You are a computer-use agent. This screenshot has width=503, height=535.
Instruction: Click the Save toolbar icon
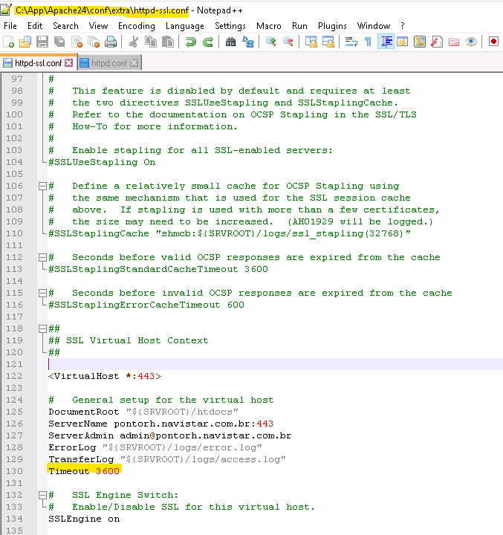[x=42, y=42]
